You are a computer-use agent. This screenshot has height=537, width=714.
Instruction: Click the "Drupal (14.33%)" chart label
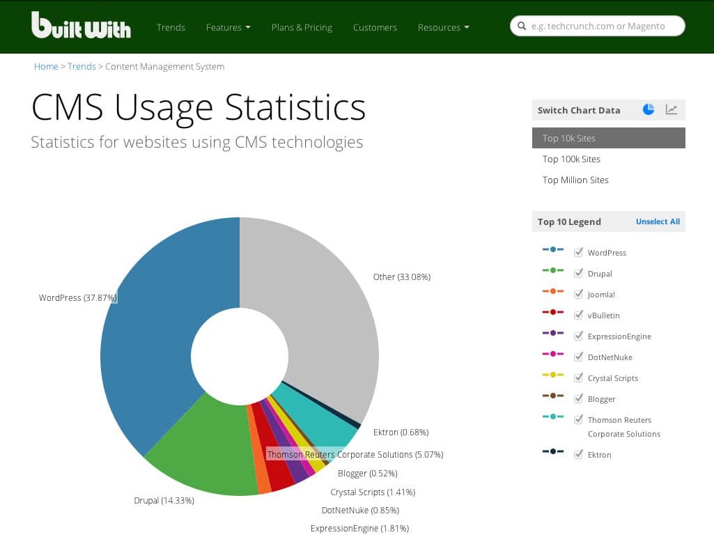coord(164,501)
